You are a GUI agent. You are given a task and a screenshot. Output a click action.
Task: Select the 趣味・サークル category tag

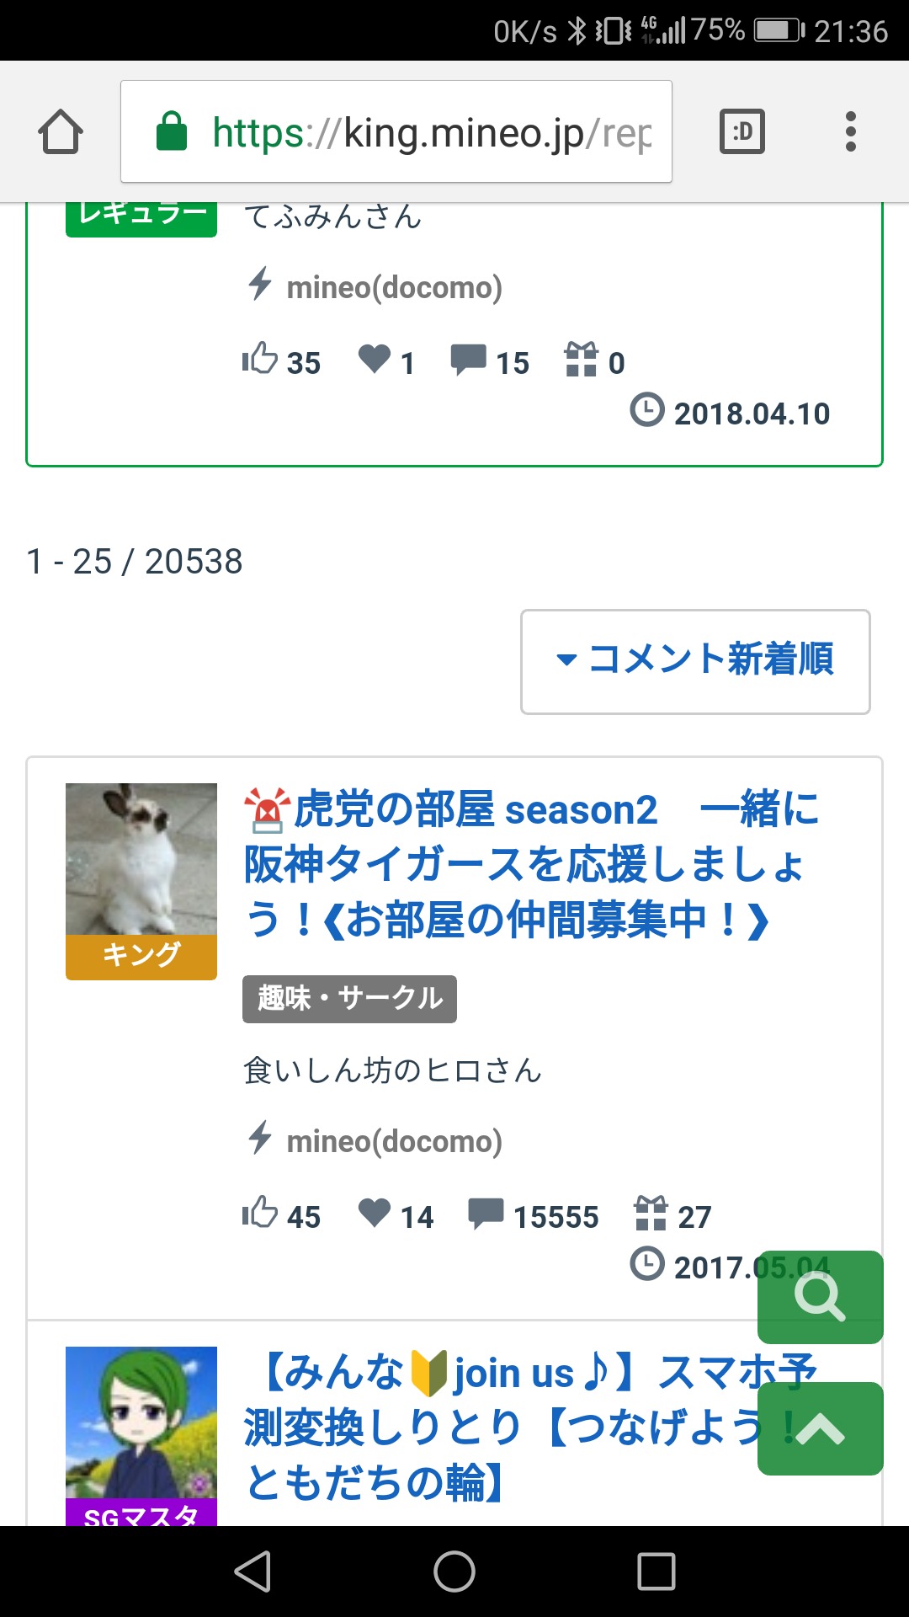point(349,999)
